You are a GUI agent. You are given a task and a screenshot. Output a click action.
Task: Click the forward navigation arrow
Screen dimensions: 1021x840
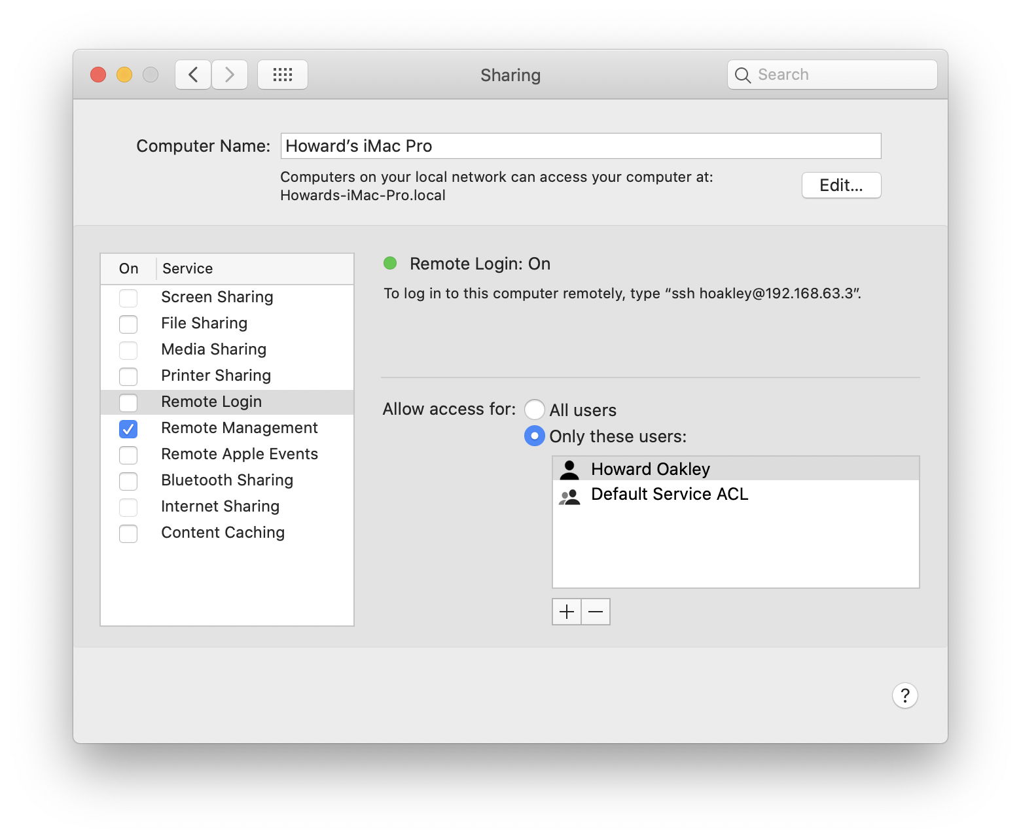point(230,75)
